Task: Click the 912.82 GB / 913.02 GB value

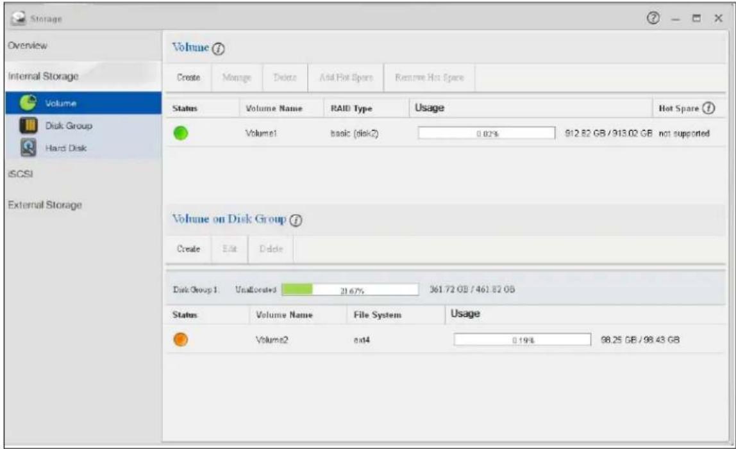Action: coord(608,133)
